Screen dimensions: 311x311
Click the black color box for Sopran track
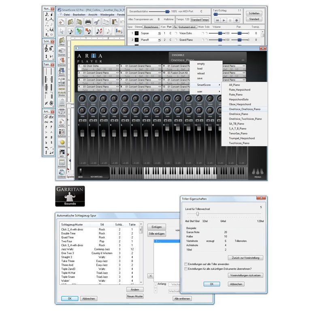pyautogui.click(x=136, y=33)
